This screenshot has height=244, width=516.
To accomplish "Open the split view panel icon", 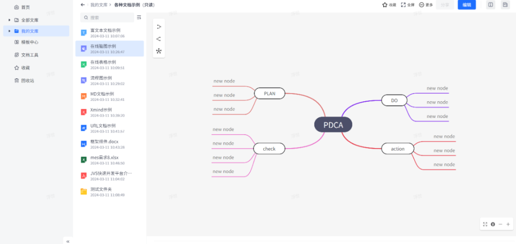I will pos(490,5).
